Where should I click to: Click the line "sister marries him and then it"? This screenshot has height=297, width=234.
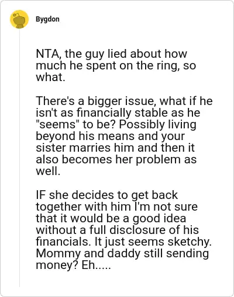pyautogui.click(x=115, y=148)
